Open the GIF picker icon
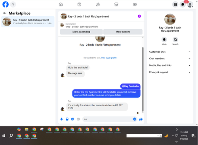Image resolution: width=198 pixels, height=145 pixels. [78, 119]
